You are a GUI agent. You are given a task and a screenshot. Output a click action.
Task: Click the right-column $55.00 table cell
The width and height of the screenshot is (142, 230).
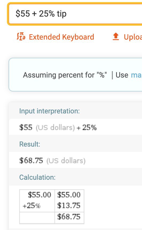pos(69,195)
